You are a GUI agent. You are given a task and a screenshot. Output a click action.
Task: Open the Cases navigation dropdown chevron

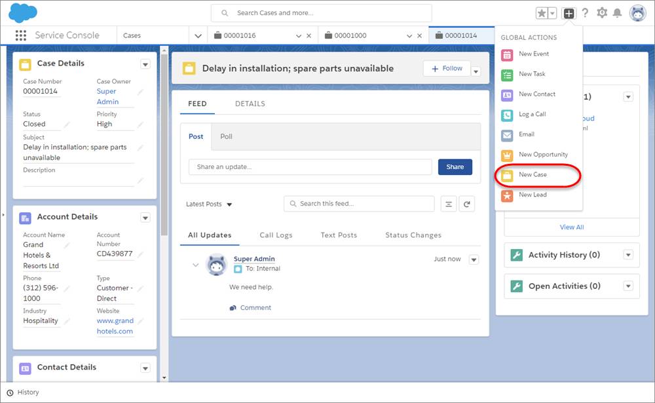click(x=198, y=36)
